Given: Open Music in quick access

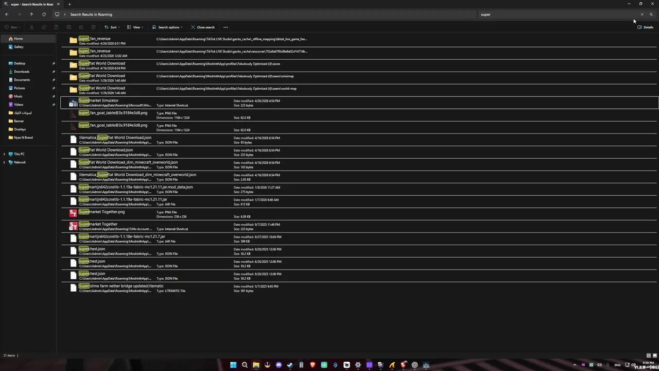Looking at the screenshot, I should point(28,96).
